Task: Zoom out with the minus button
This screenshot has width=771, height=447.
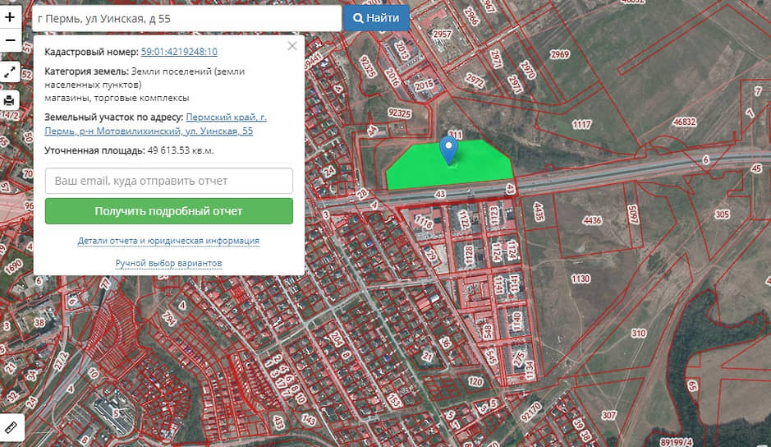Action: 10,39
